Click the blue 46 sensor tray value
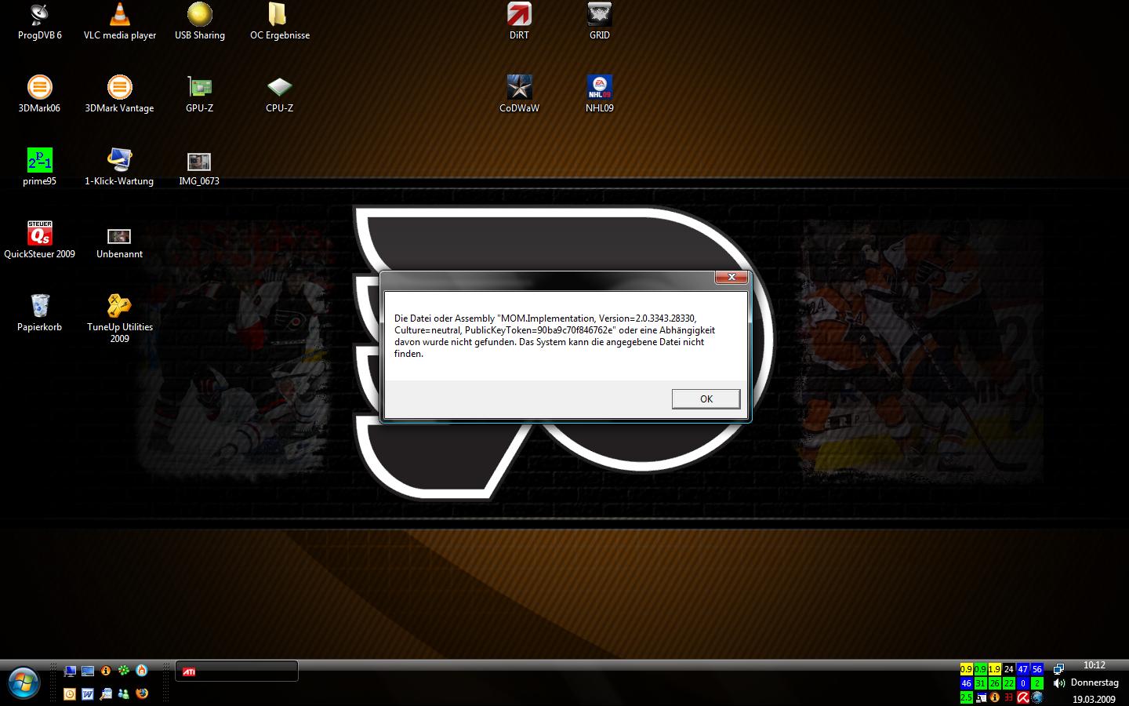The width and height of the screenshot is (1129, 706). (967, 683)
